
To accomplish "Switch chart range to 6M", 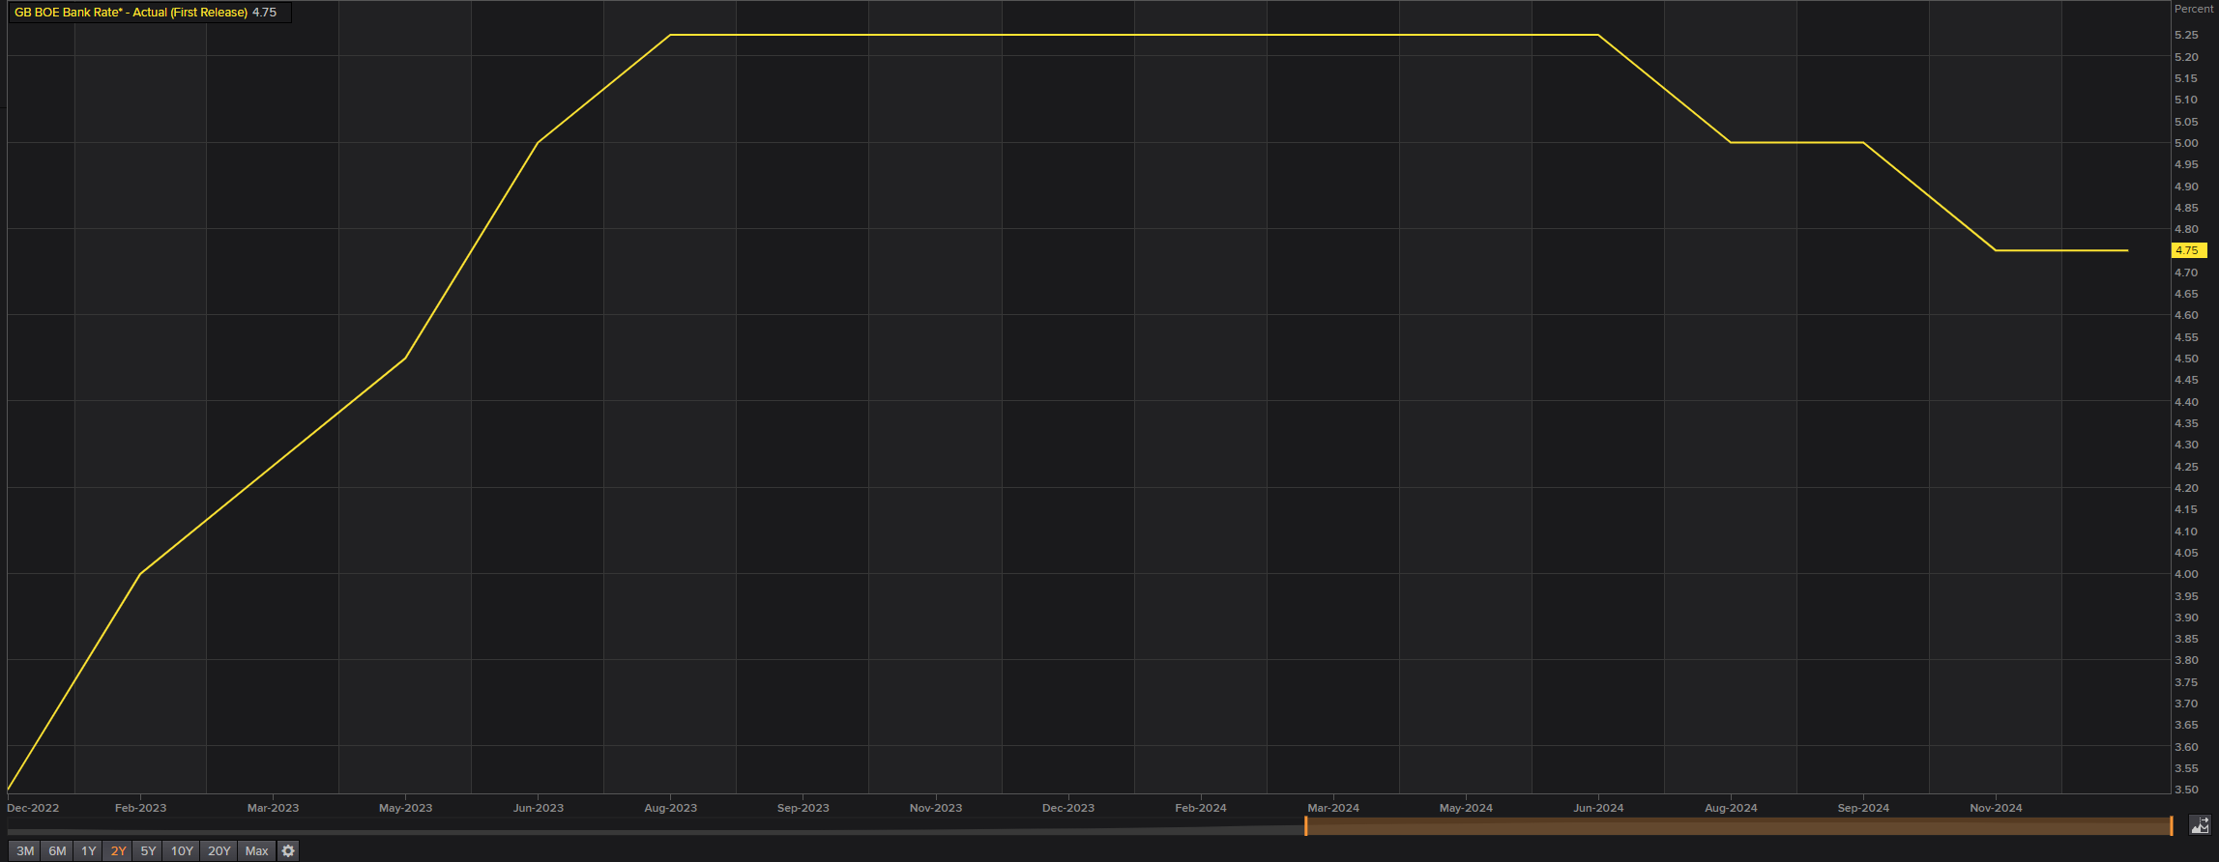I will (x=57, y=850).
